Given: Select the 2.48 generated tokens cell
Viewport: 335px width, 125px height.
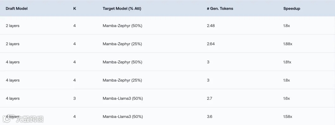Looking at the screenshot, I should [211, 26].
